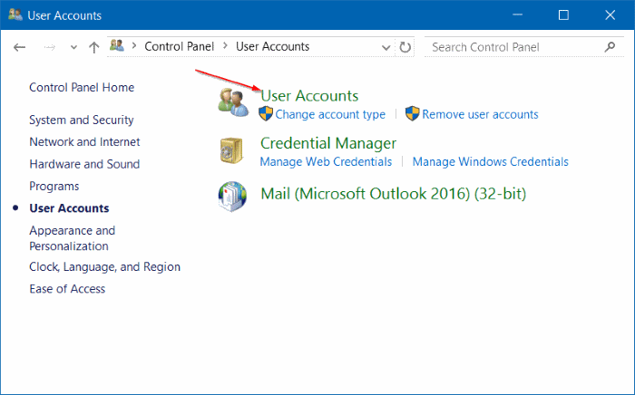Image resolution: width=635 pixels, height=395 pixels.
Task: Expand chevron after Control Panel in breadcrumb
Action: [x=225, y=46]
